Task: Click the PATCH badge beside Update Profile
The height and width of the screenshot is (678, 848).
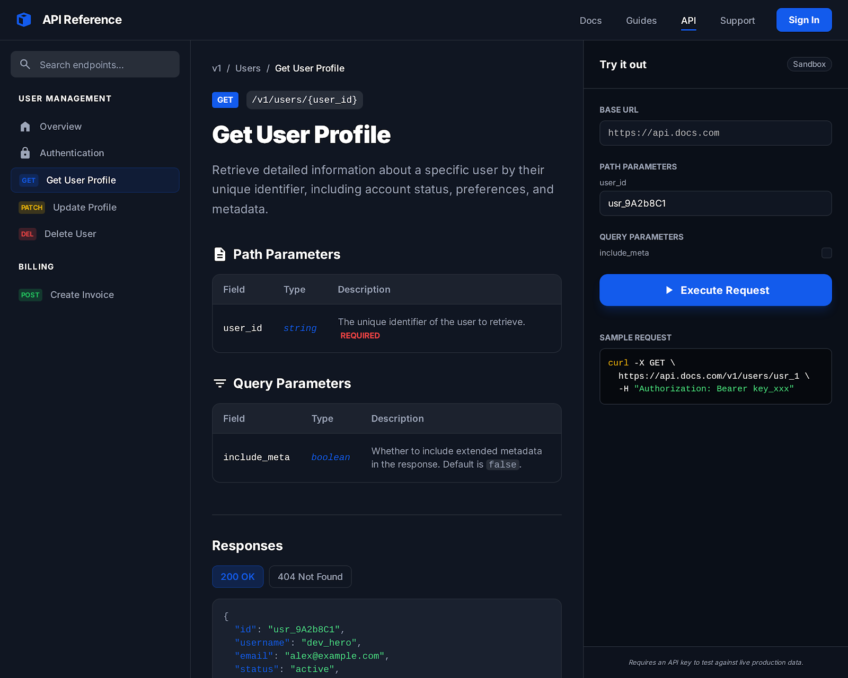Action: coord(31,207)
